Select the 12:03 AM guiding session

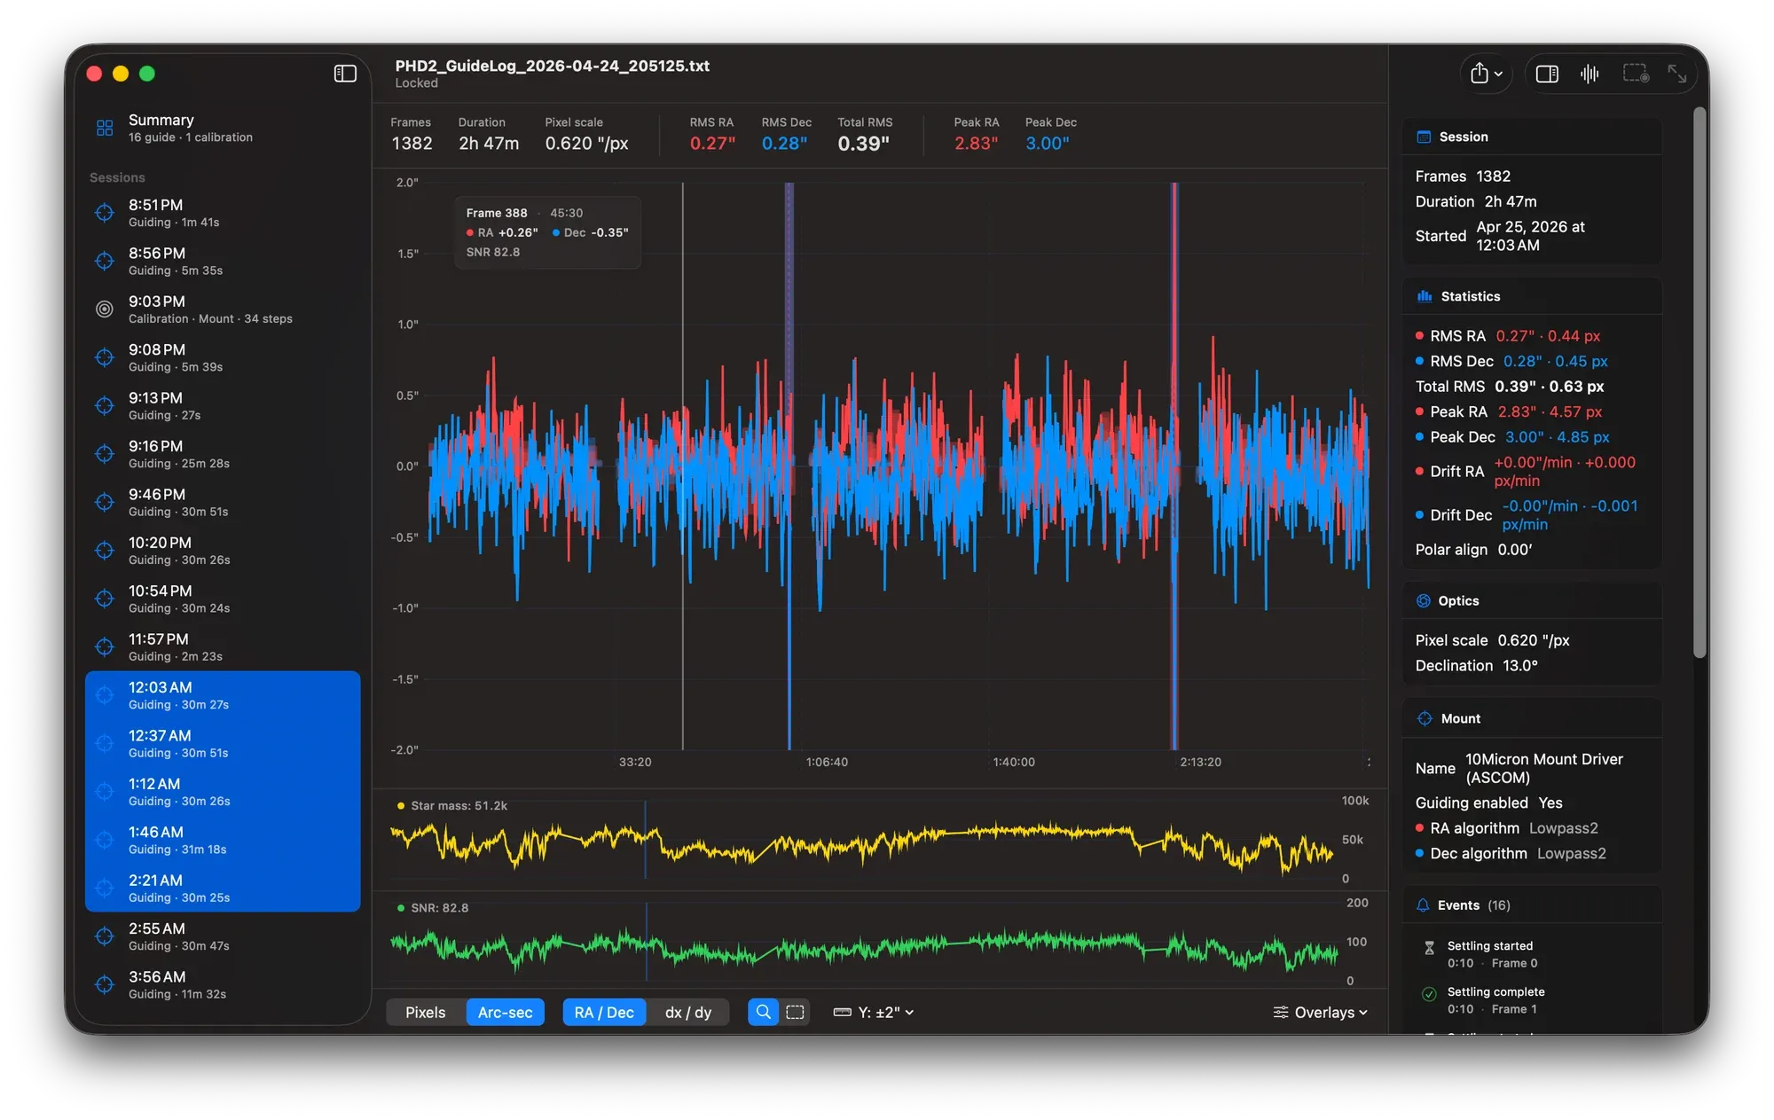click(222, 695)
